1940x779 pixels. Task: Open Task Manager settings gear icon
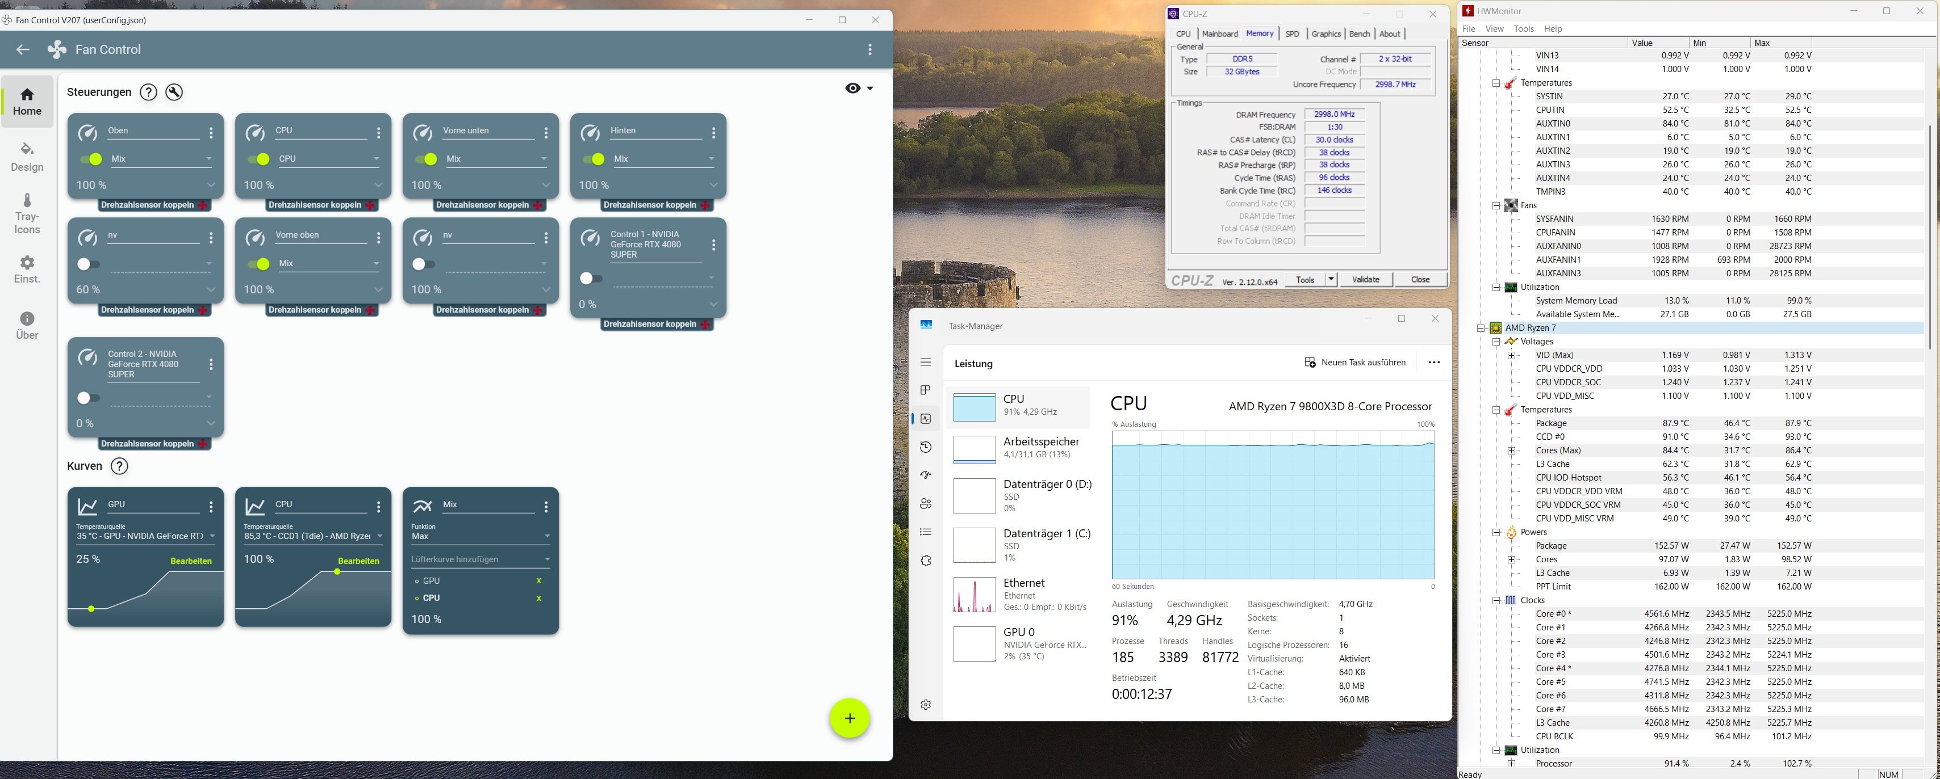[926, 705]
